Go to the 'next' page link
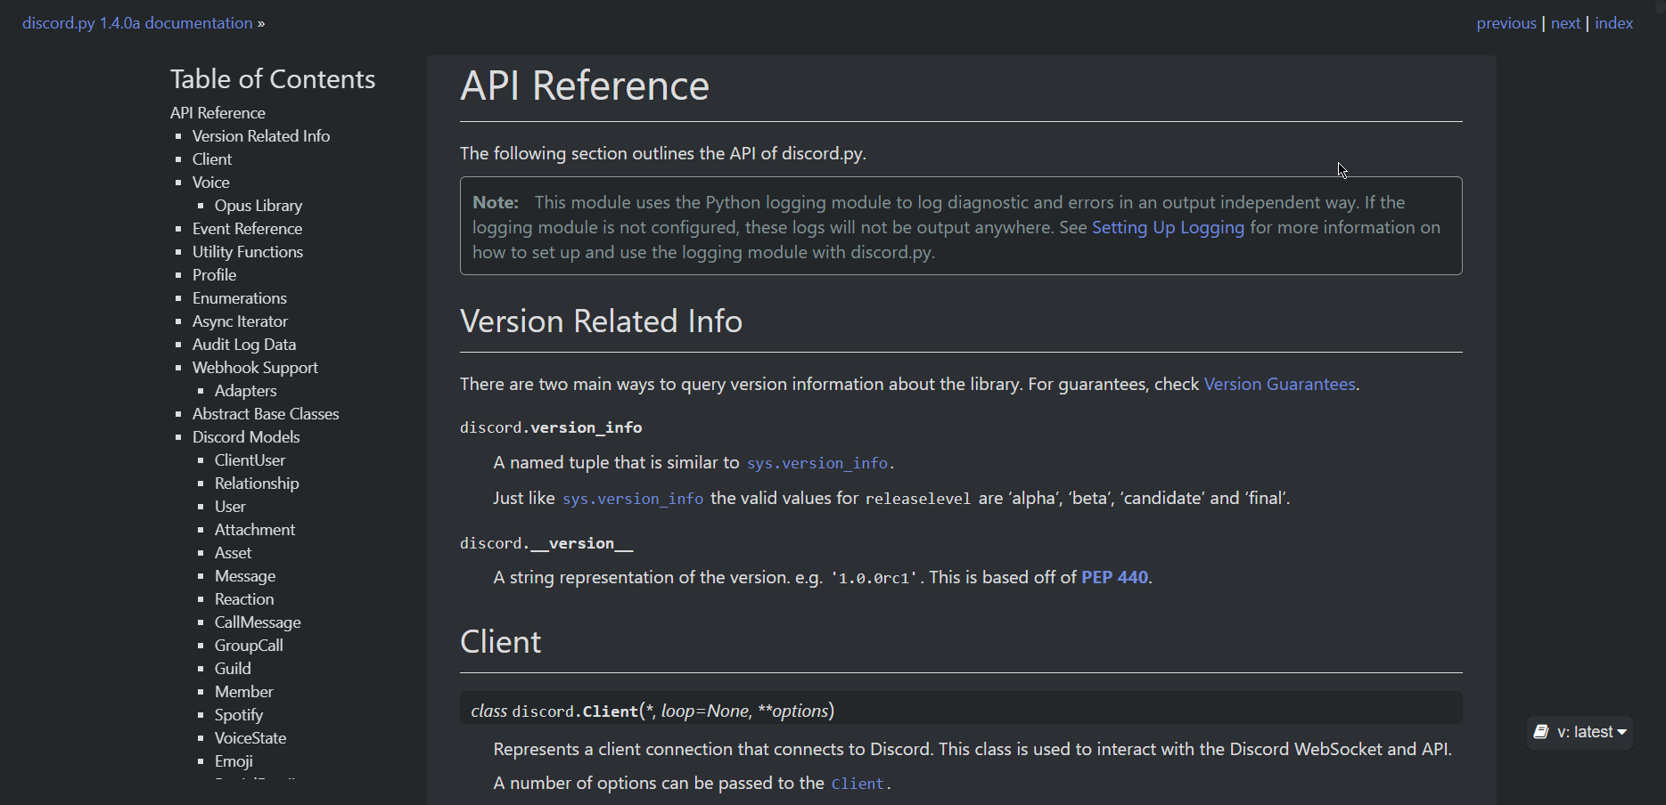The image size is (1666, 805). [1564, 23]
